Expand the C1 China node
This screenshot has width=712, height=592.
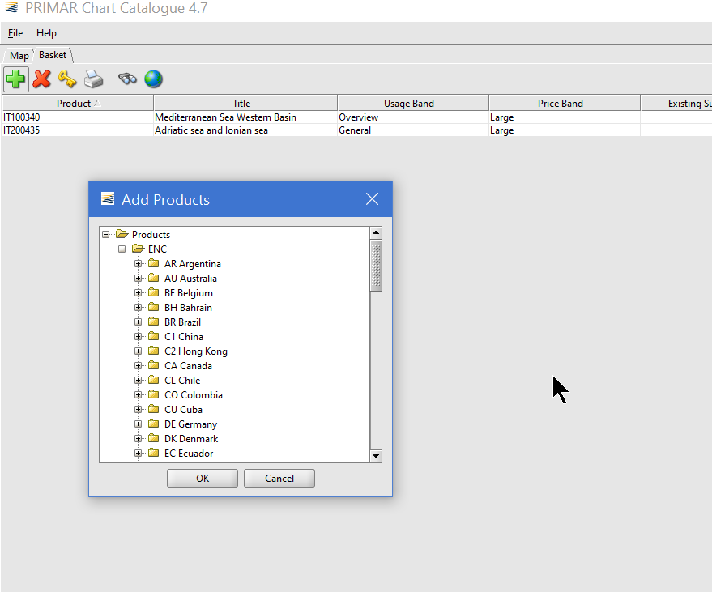tap(138, 336)
